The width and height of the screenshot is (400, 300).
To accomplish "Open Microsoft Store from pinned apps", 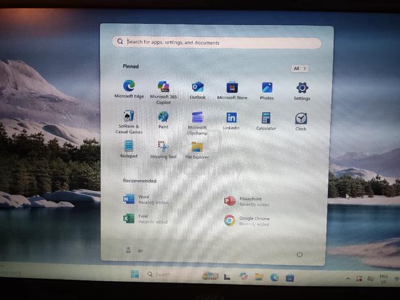I will [232, 91].
